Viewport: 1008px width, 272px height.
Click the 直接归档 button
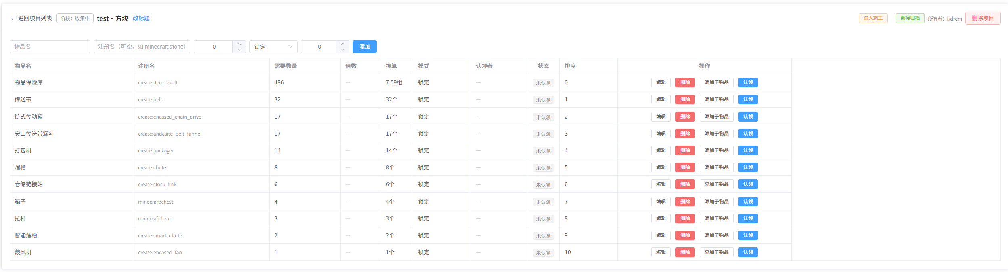point(910,18)
